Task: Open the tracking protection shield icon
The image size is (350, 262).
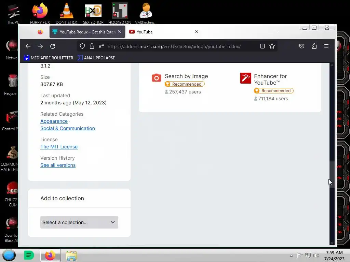Action: [x=82, y=46]
